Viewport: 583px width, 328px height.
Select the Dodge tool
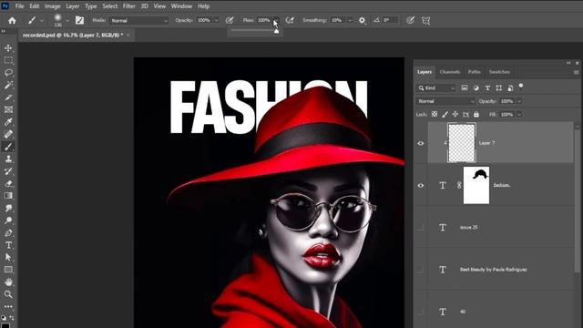8,220
